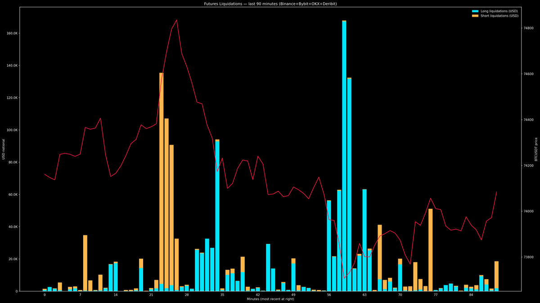Click the orange bar near minute 76
Image resolution: width=540 pixels, height=303 pixels.
coord(430,248)
